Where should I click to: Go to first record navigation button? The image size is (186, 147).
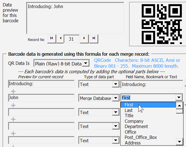(52, 39)
